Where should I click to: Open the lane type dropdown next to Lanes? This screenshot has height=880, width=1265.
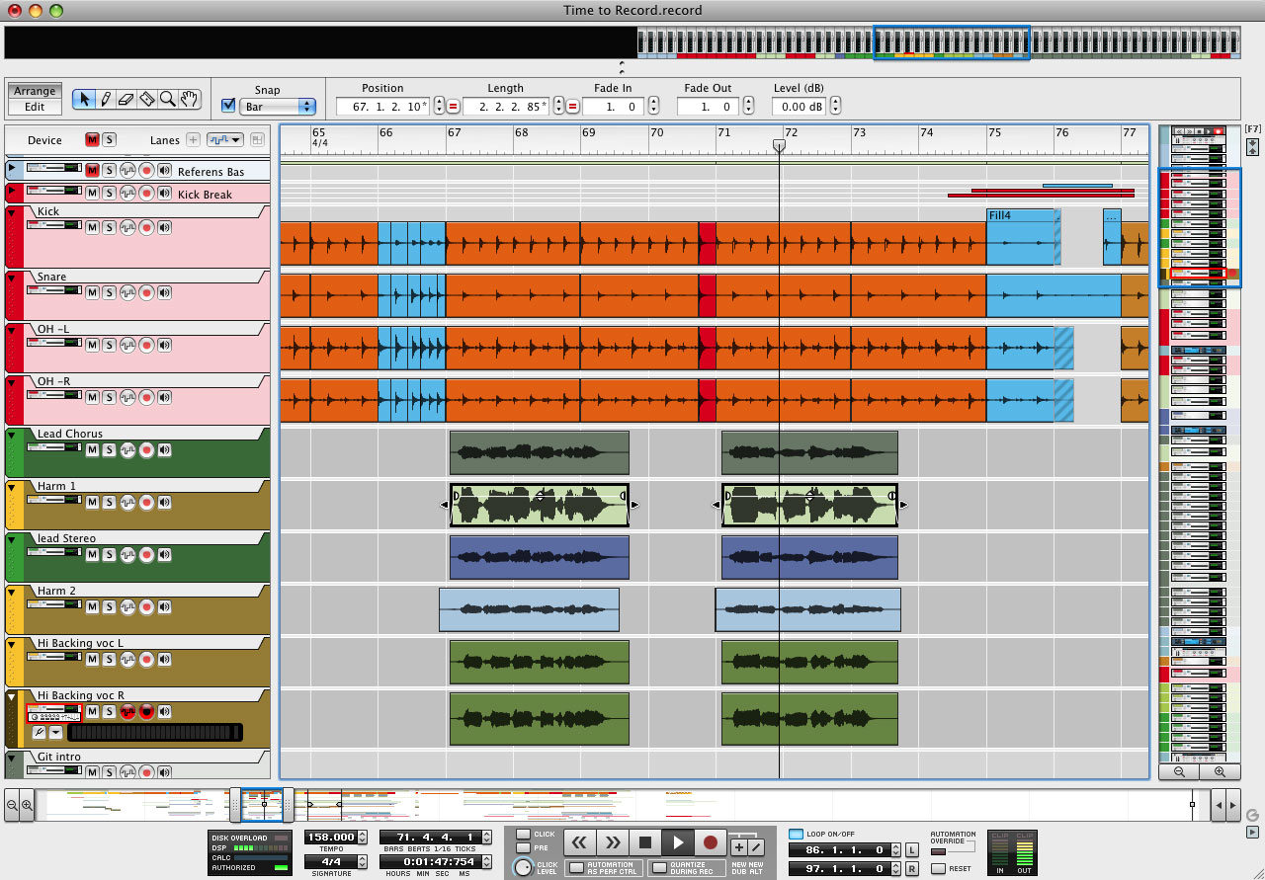[225, 139]
